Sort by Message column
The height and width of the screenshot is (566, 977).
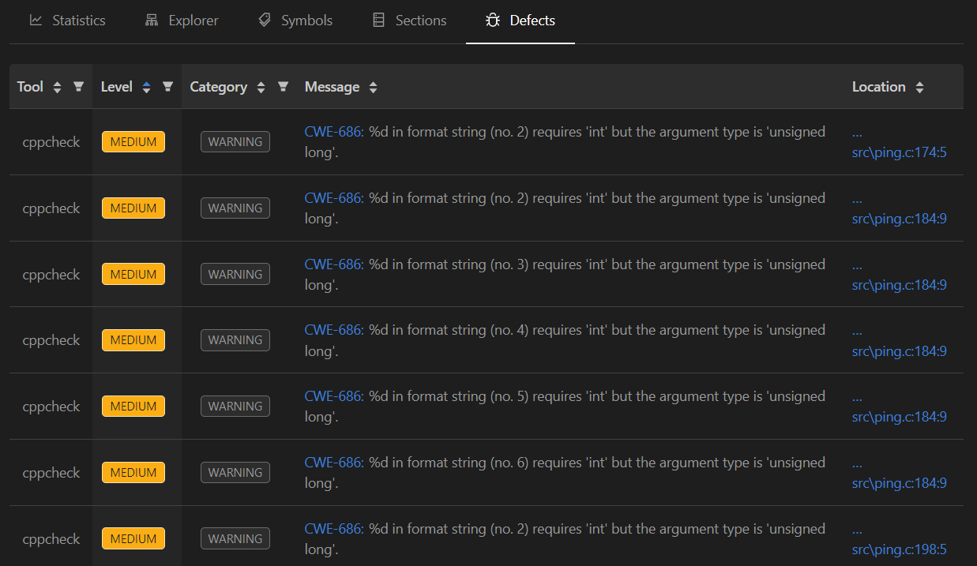click(x=373, y=88)
